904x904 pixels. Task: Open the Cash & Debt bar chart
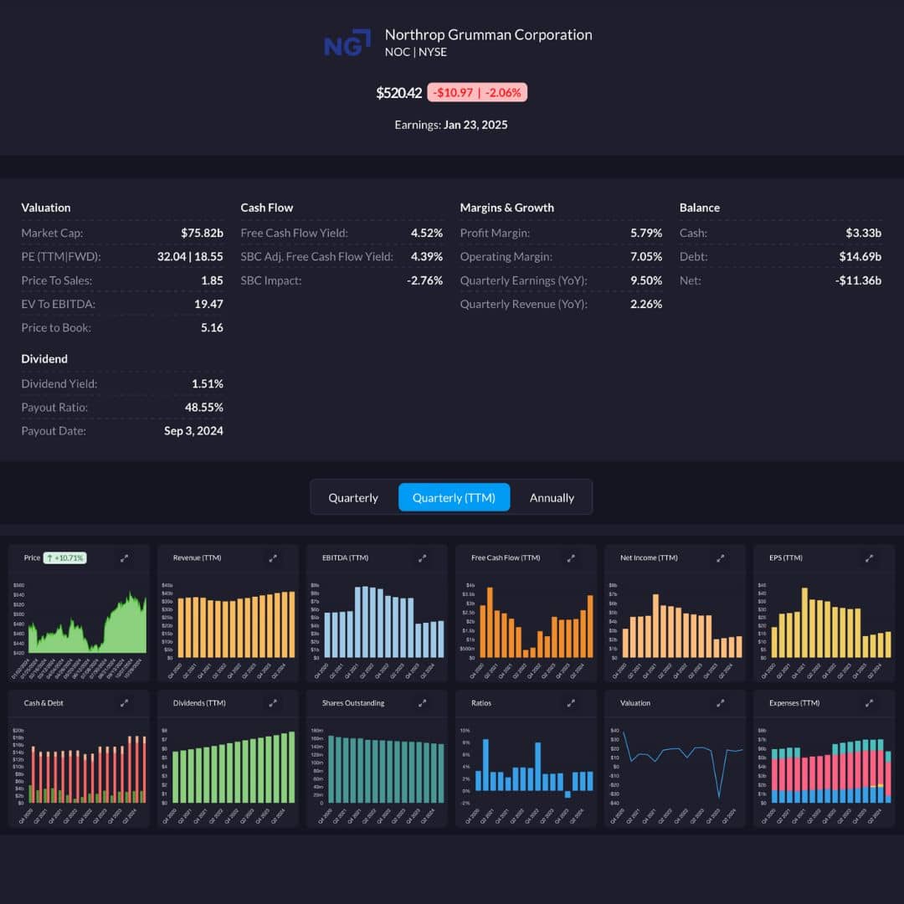[x=79, y=773]
